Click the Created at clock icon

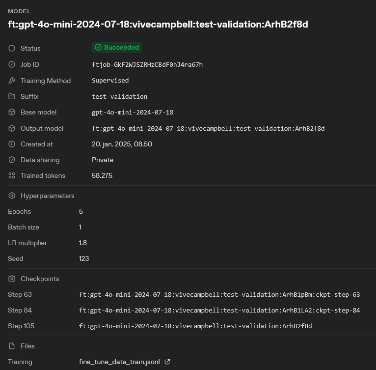tap(12, 144)
